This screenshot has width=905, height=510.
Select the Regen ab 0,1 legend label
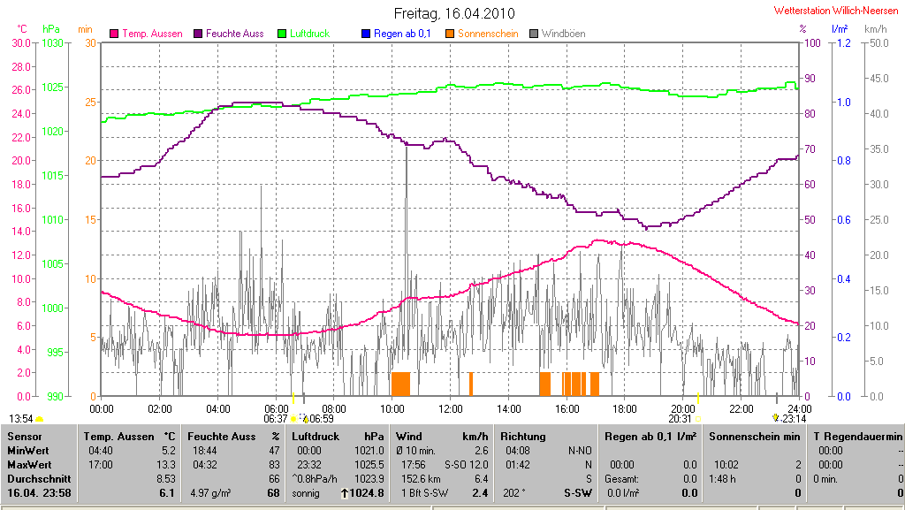coord(402,34)
